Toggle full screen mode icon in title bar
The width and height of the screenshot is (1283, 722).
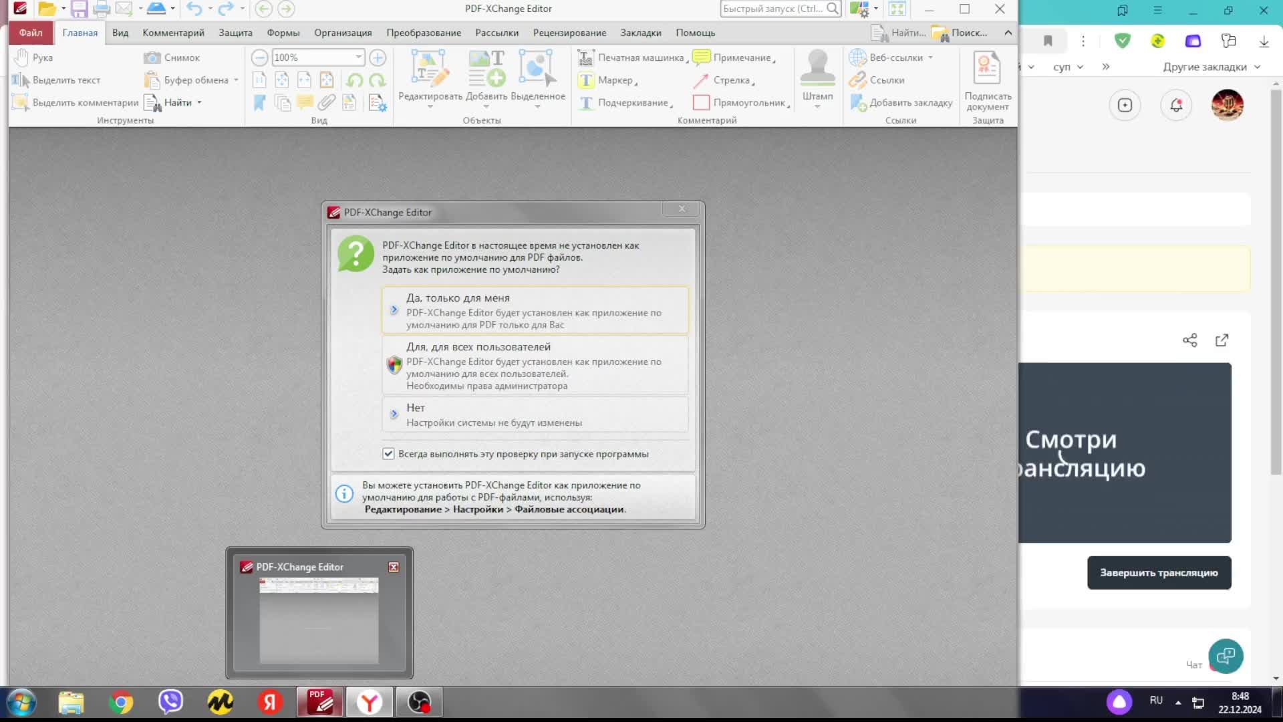897,9
